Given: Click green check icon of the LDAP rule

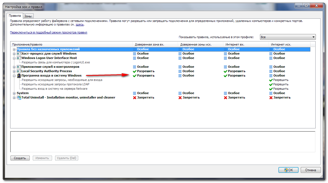Looking at the screenshot, I should (271, 85).
